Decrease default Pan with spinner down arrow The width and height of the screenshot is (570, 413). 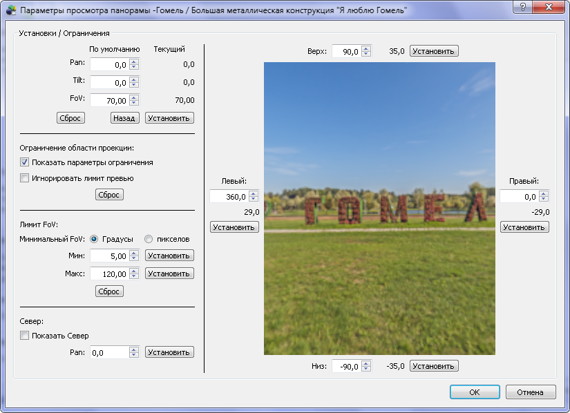[x=134, y=68]
